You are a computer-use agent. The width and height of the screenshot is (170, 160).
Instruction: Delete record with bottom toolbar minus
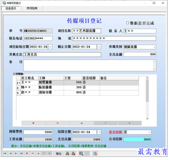[x=33, y=153]
